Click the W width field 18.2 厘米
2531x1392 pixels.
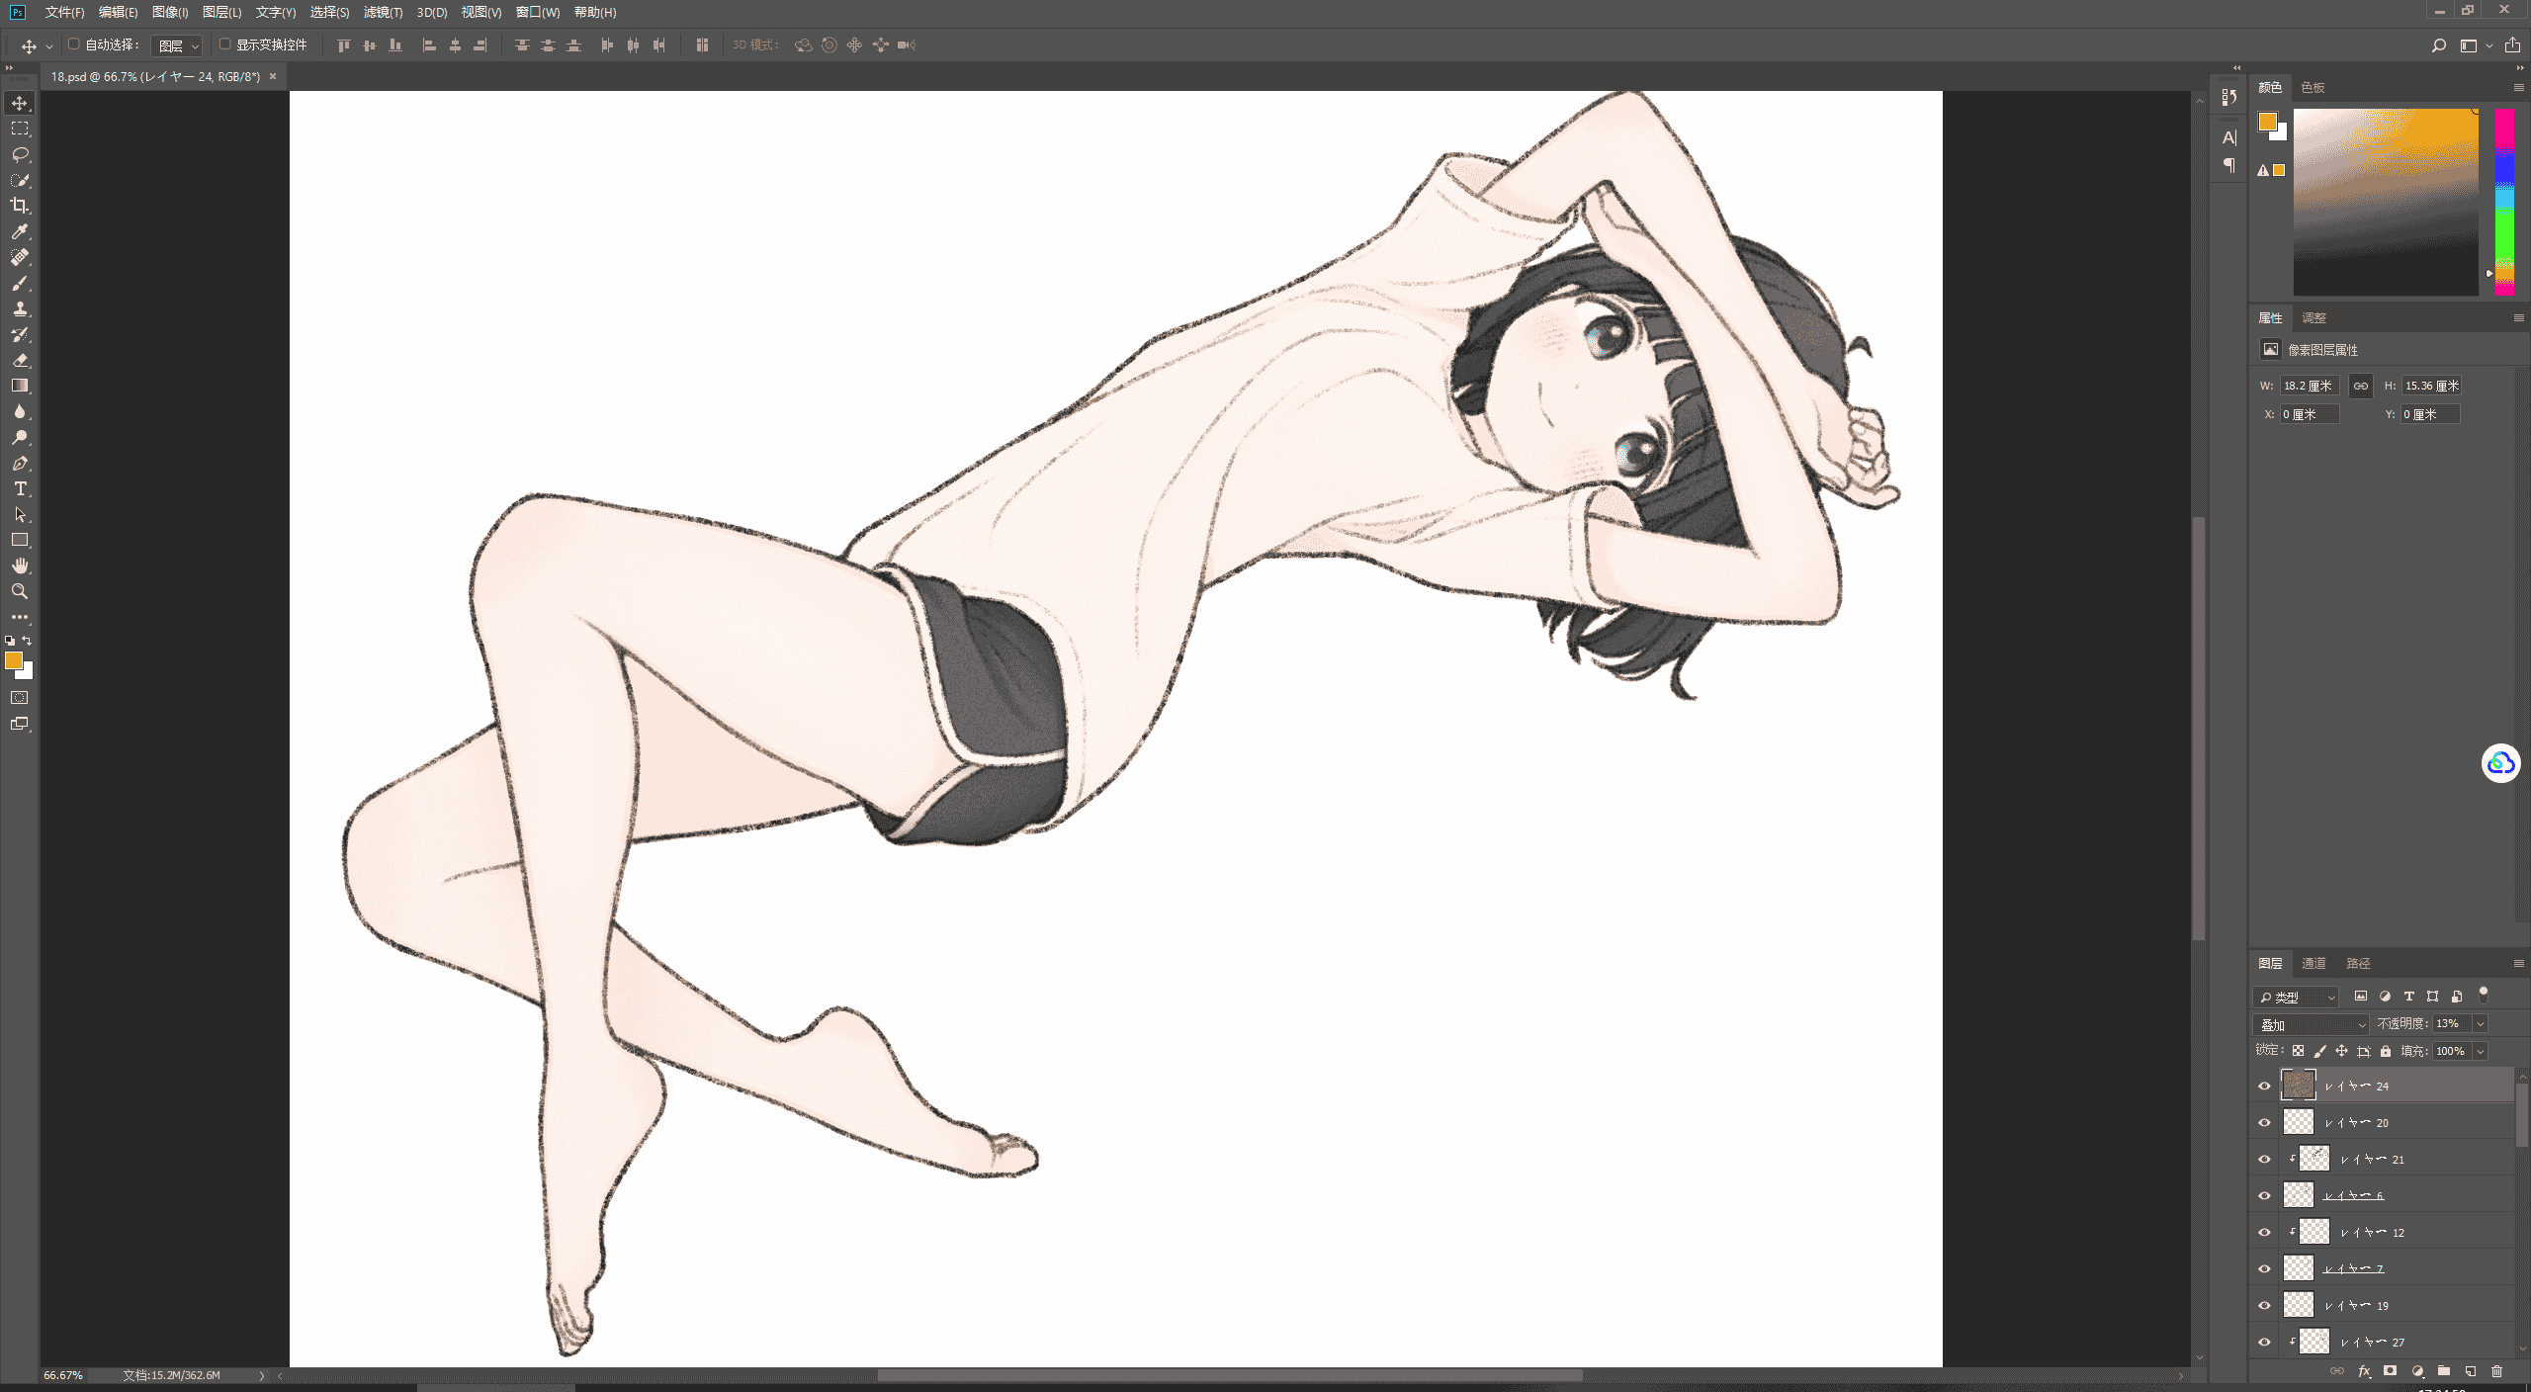(2310, 386)
